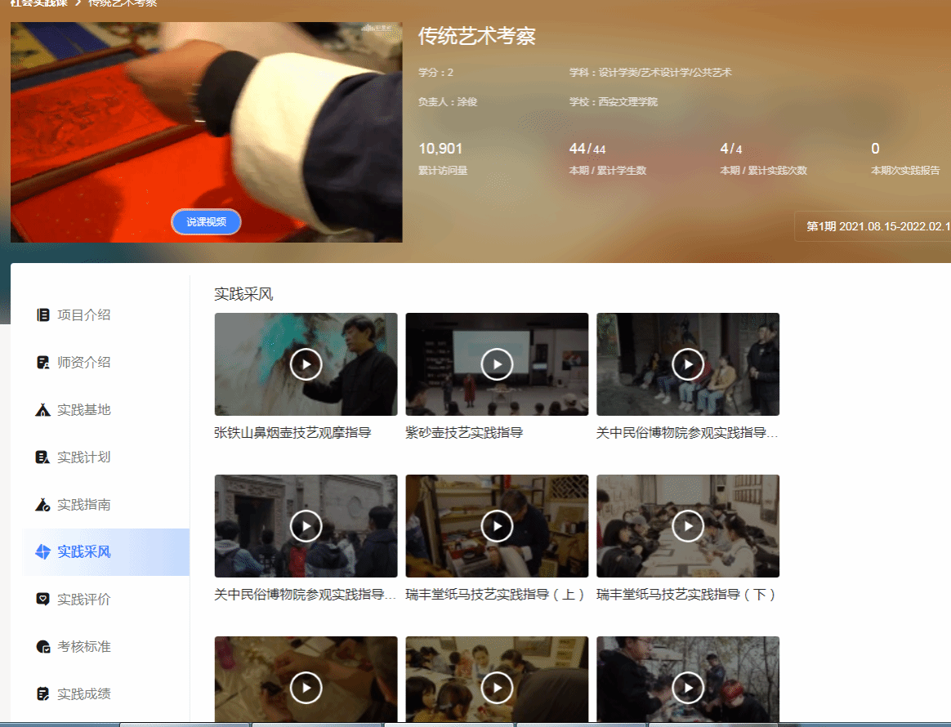Click the 师资介绍 sidebar icon

click(x=43, y=363)
